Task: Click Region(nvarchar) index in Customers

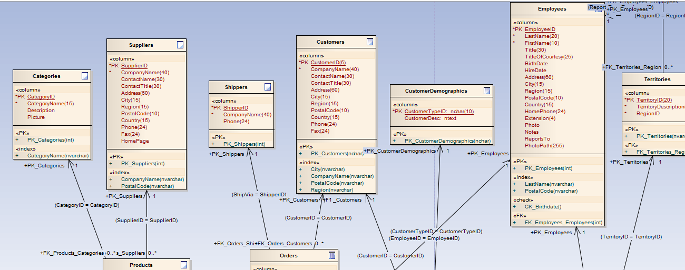Action: pyautogui.click(x=332, y=190)
